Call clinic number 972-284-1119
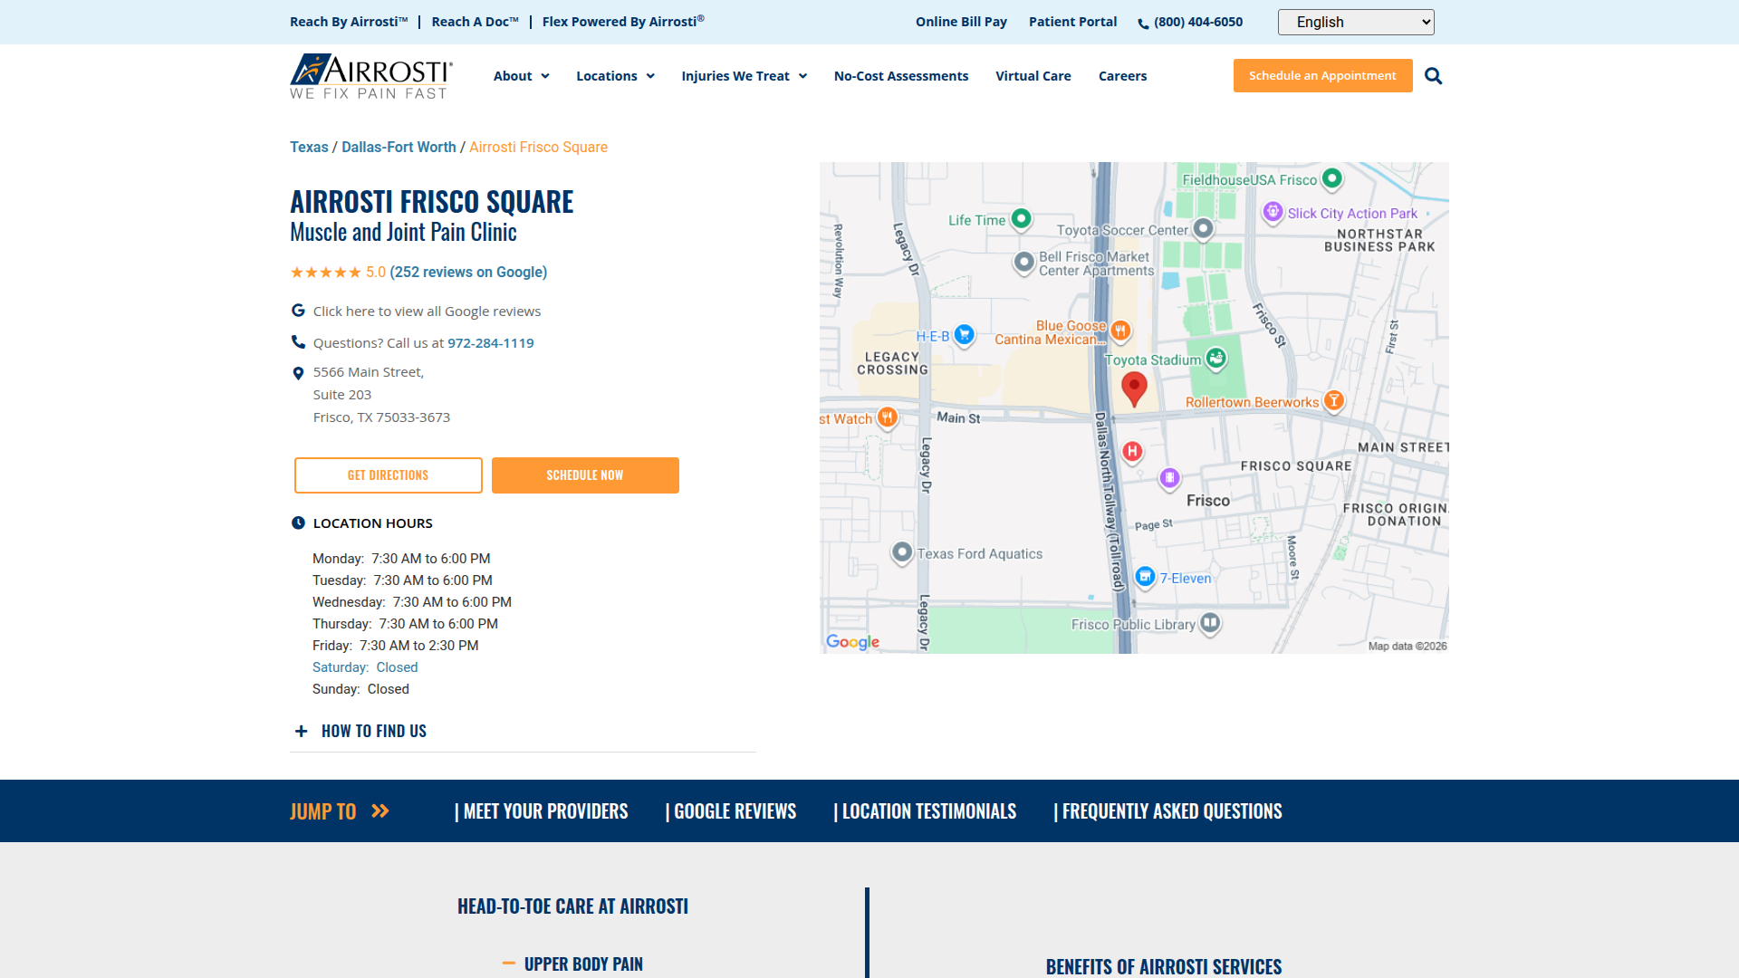 (491, 343)
